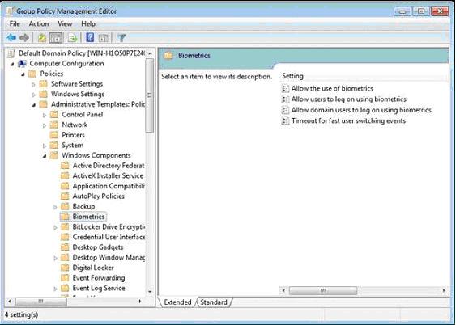Click the Policies folder icon
This screenshot has height=325, width=460.
point(32,74)
